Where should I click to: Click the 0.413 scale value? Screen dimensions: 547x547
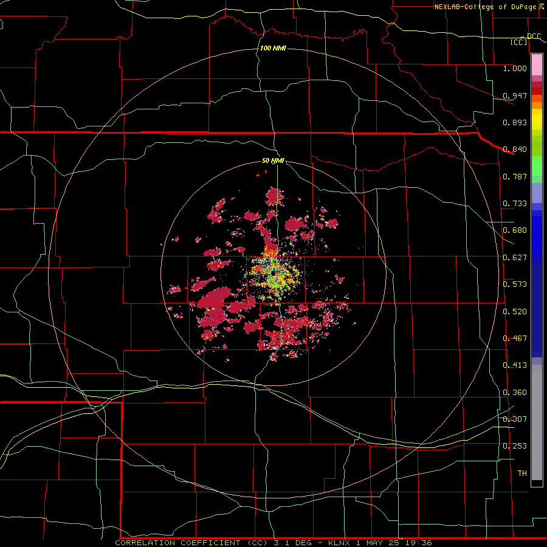pos(515,365)
